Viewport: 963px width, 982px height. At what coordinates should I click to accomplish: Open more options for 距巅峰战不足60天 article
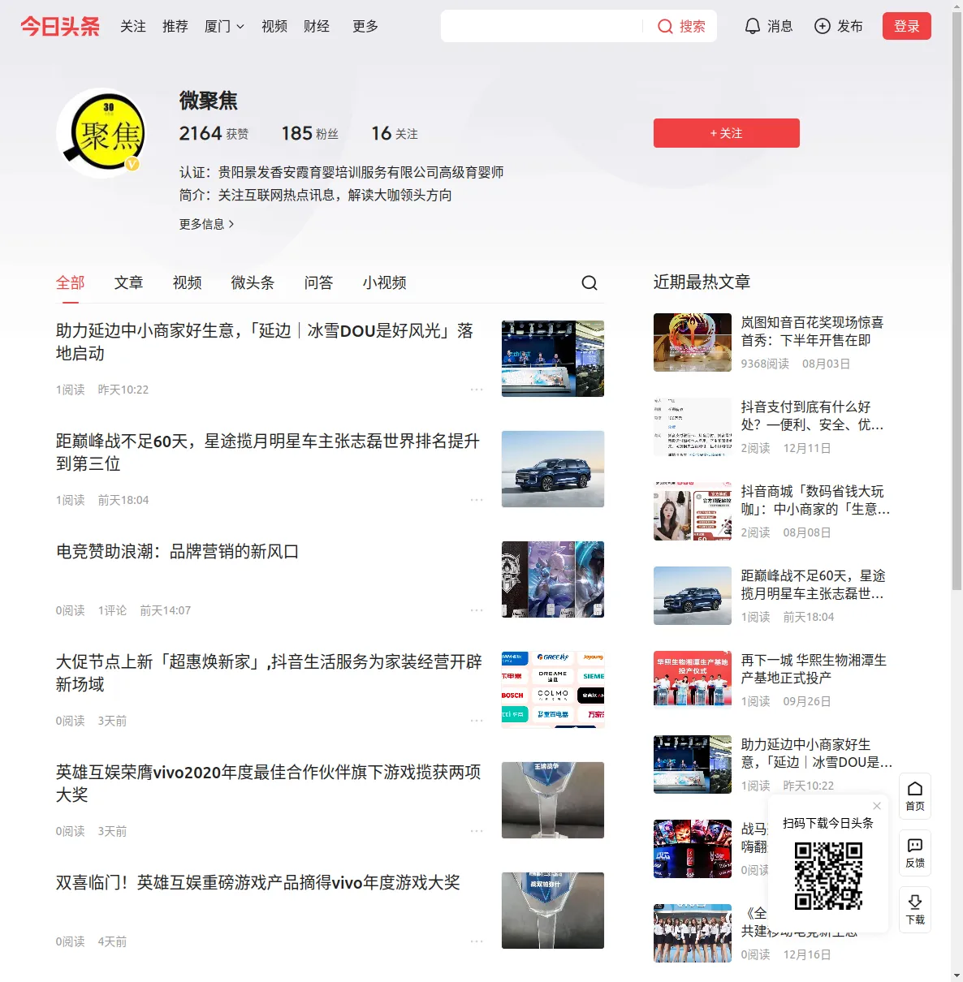[477, 500]
